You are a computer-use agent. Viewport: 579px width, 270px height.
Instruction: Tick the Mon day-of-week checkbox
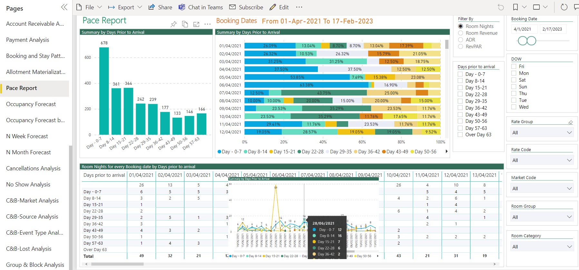pos(514,73)
